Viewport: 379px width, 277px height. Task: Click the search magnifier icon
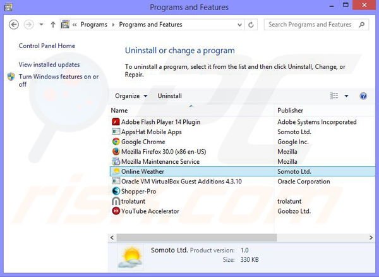(361, 25)
